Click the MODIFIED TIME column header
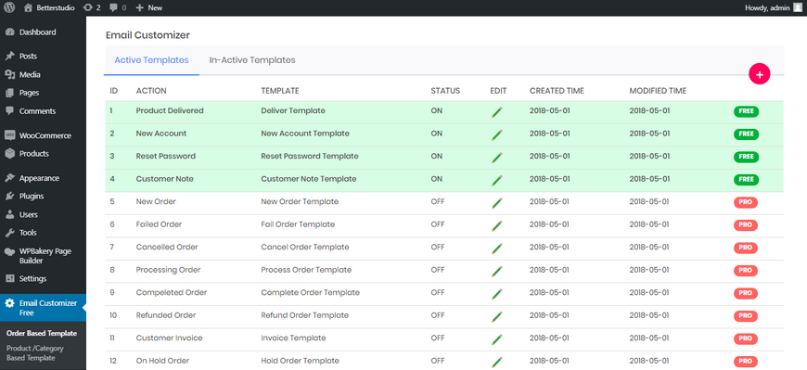 [x=658, y=91]
